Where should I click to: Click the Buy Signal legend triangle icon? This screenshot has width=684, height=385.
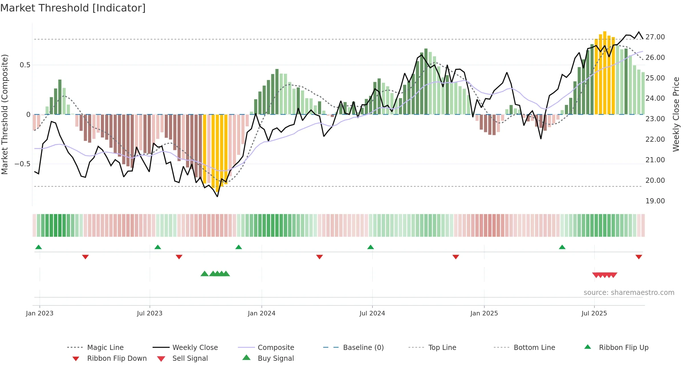(x=247, y=358)
